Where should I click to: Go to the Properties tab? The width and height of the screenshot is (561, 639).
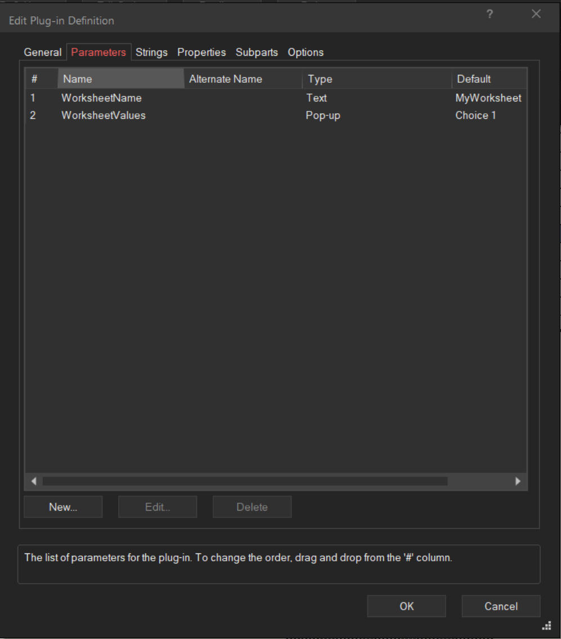201,52
